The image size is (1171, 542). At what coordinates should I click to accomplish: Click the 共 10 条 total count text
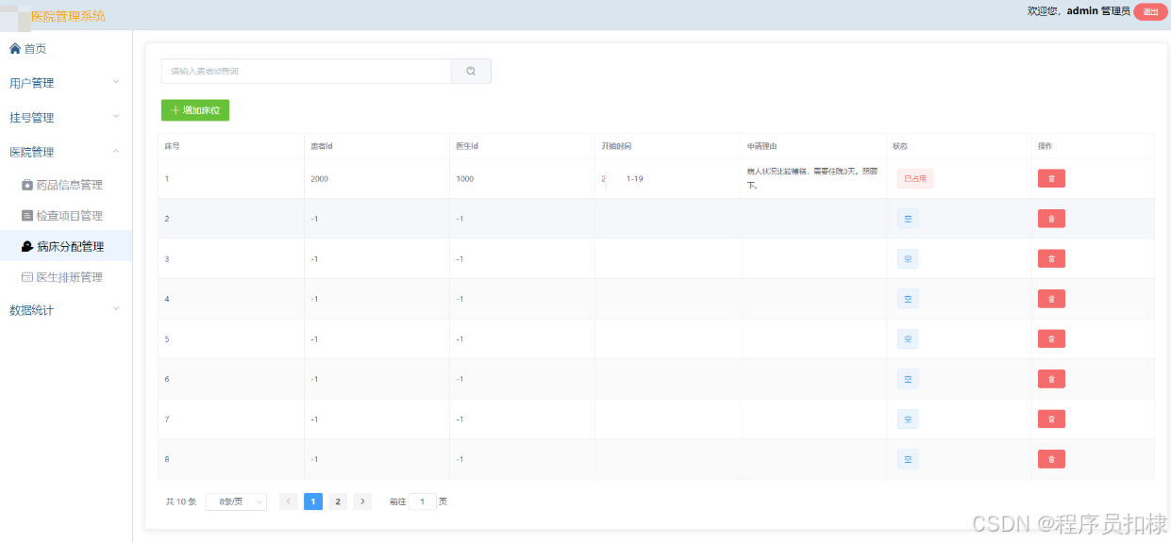[181, 501]
